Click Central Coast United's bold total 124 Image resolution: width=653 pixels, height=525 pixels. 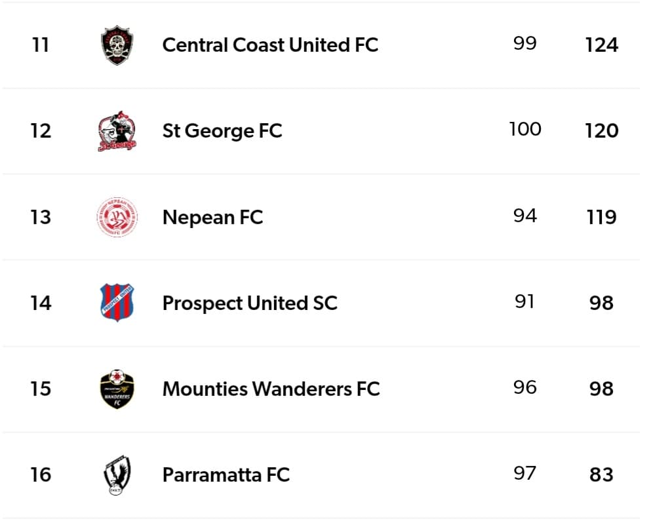(601, 45)
